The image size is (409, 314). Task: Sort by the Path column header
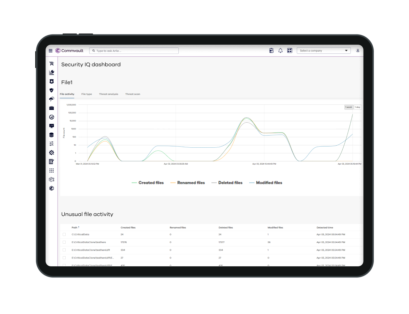point(75,227)
